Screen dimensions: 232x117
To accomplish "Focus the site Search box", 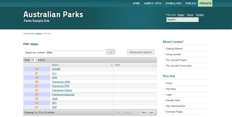I will click(183, 20).
